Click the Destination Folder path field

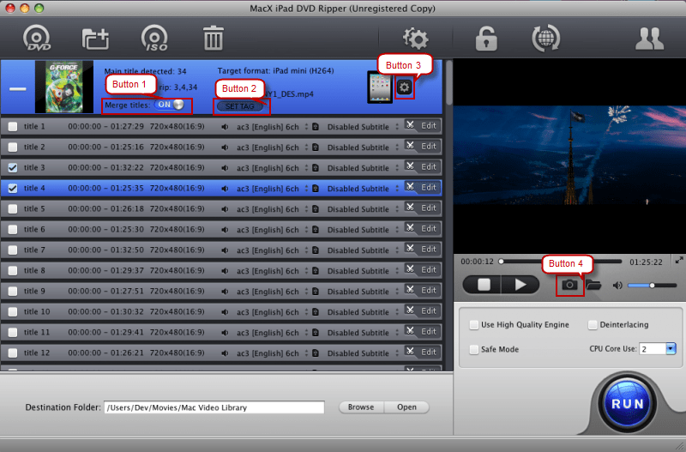click(x=214, y=407)
